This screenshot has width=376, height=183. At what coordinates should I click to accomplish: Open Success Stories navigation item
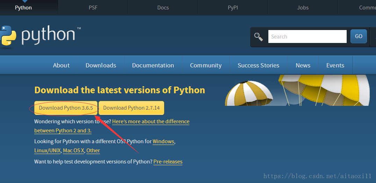click(258, 65)
